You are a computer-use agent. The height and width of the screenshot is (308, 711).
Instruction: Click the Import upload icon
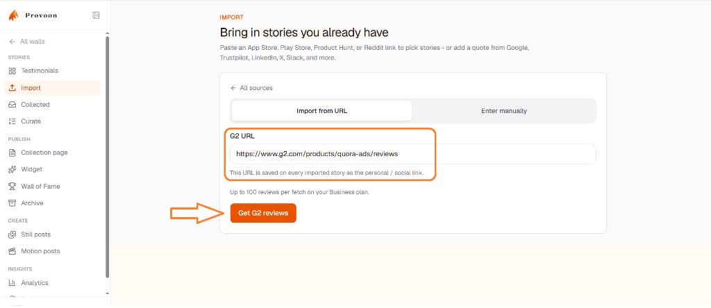(x=12, y=88)
